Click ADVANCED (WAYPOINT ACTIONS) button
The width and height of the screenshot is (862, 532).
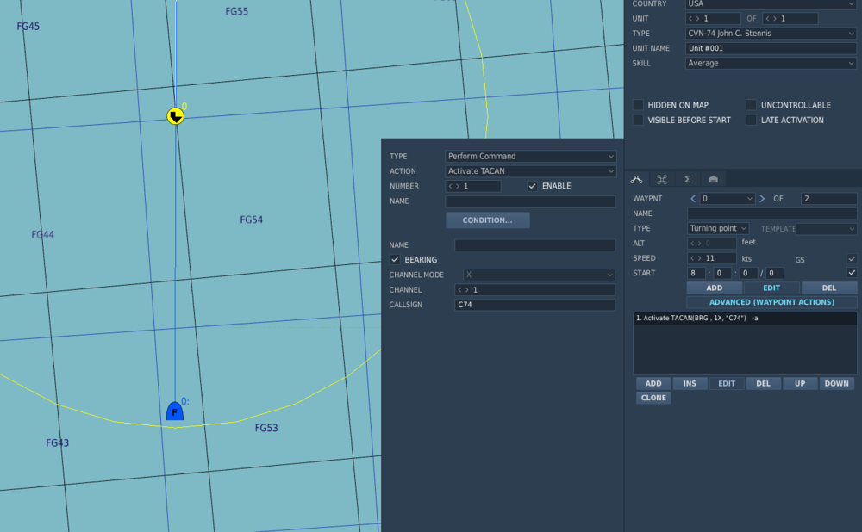click(771, 302)
